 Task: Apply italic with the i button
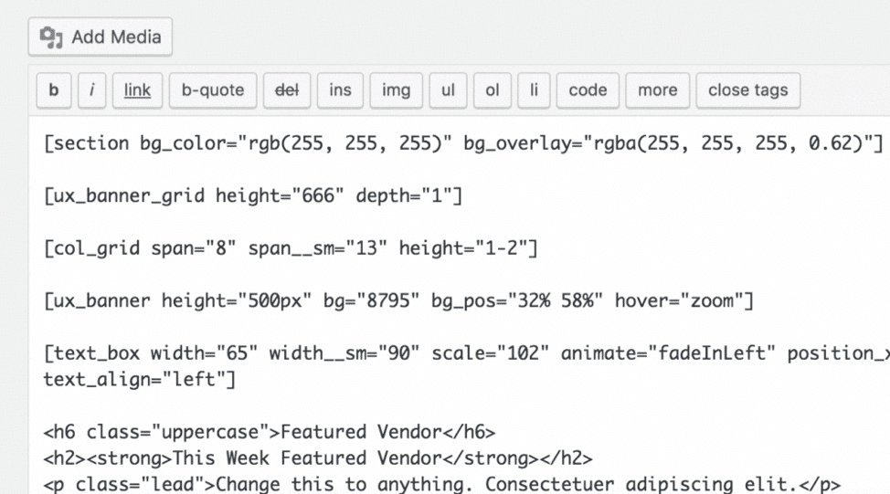tap(92, 90)
